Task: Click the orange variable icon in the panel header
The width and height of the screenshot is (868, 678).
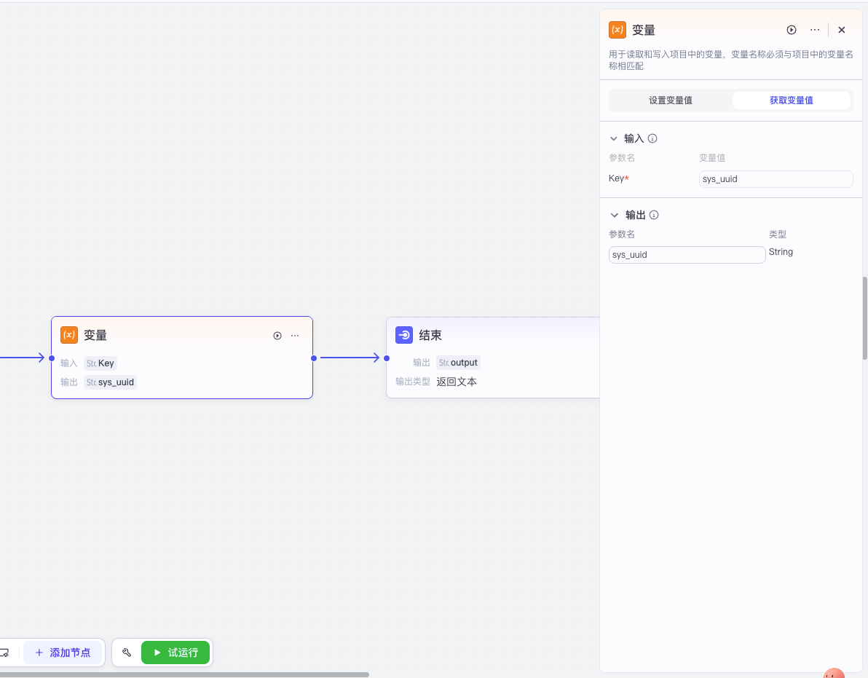Action: click(618, 30)
